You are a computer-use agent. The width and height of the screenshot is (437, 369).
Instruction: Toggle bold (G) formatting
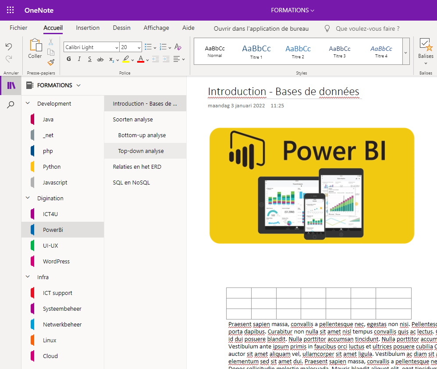click(69, 59)
